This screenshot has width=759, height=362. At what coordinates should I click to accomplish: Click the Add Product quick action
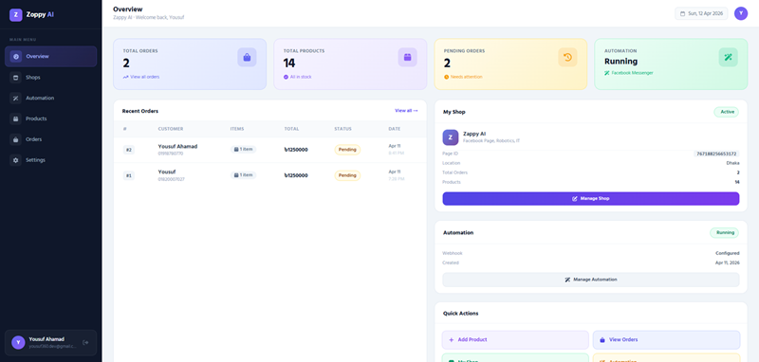tap(515, 340)
